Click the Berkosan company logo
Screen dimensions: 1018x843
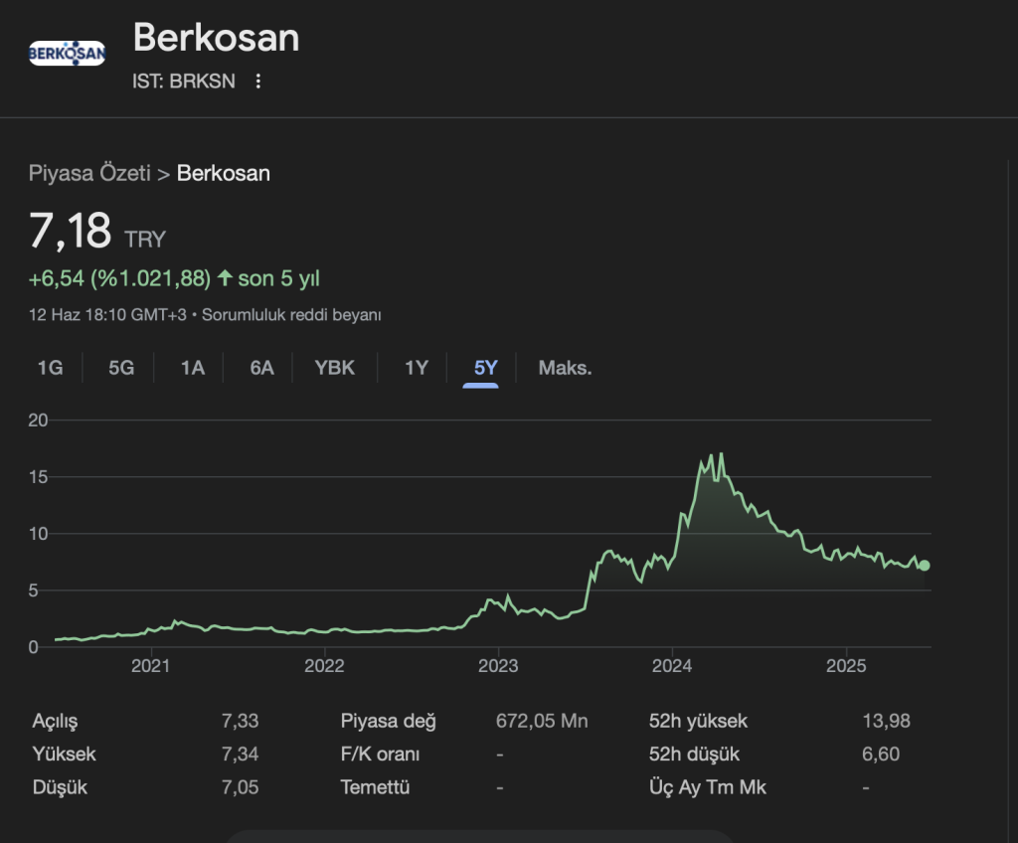pyautogui.click(x=67, y=53)
